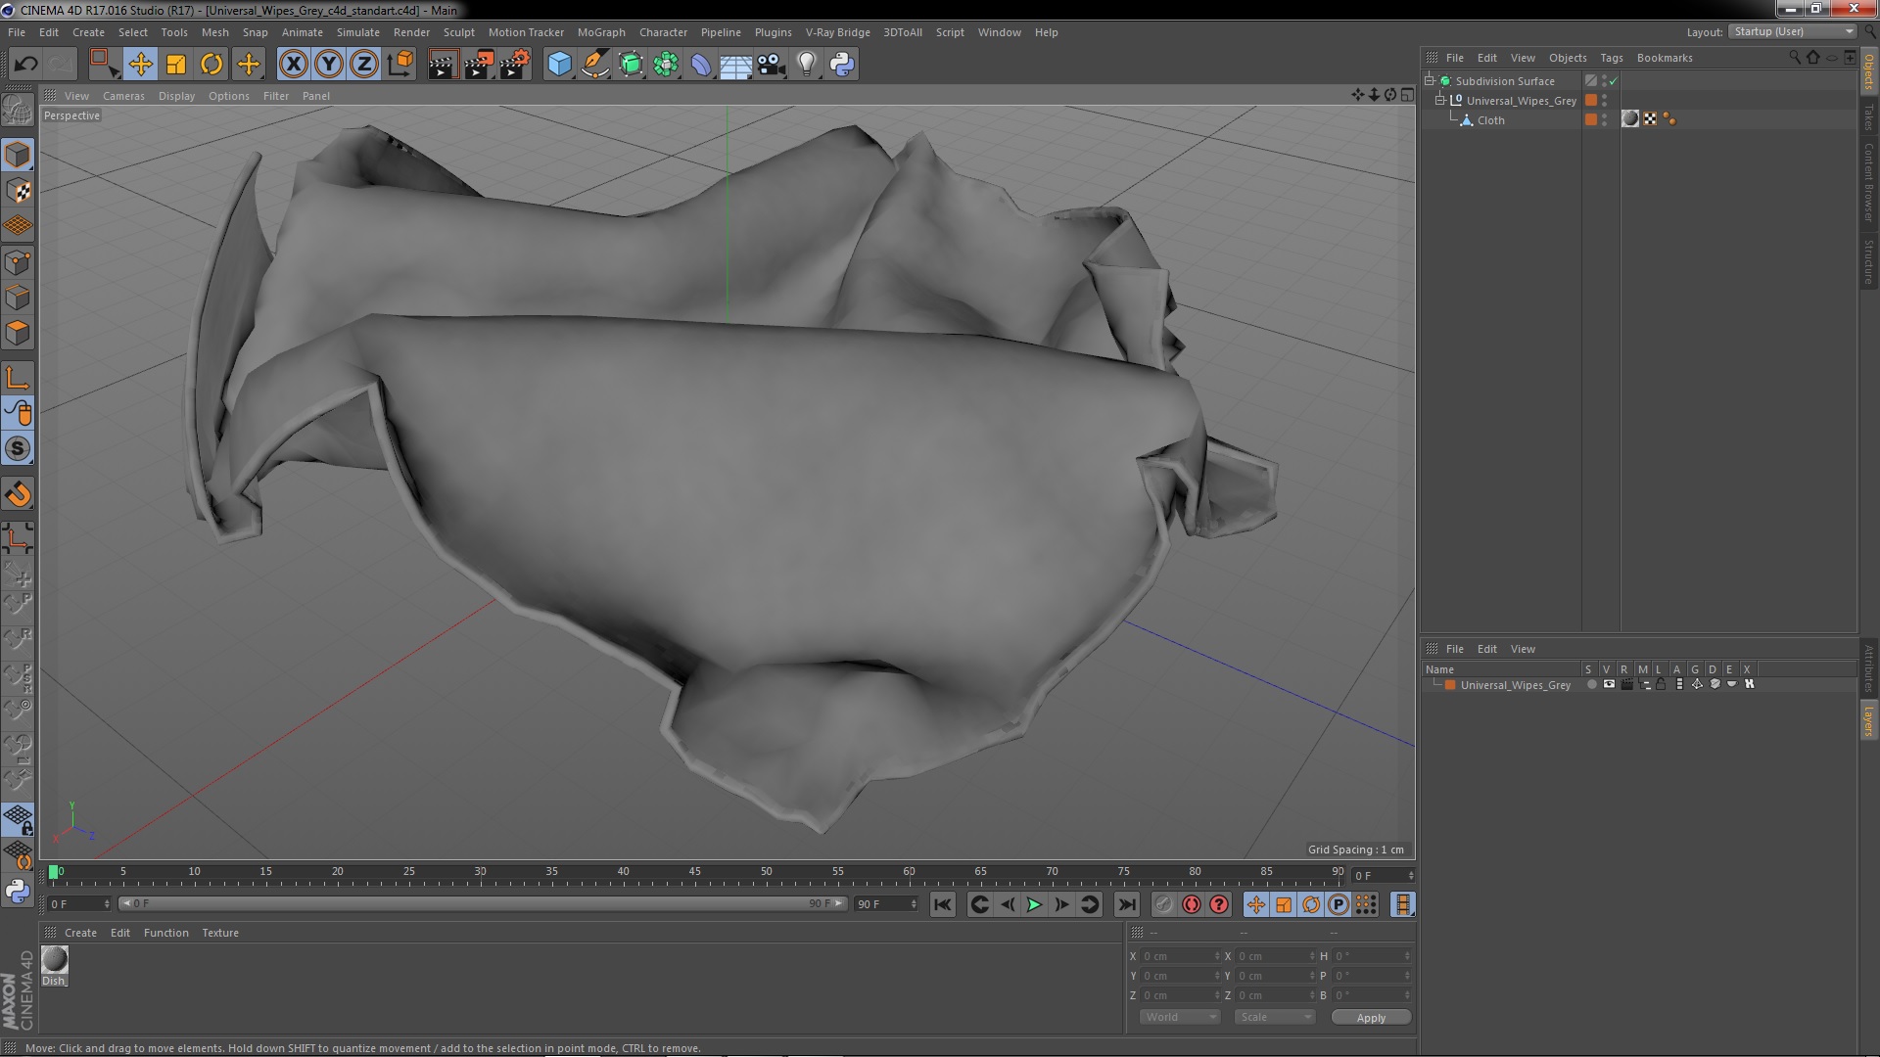Click the Make Editable icon
Screen dimensions: 1880x1057
tap(18, 111)
